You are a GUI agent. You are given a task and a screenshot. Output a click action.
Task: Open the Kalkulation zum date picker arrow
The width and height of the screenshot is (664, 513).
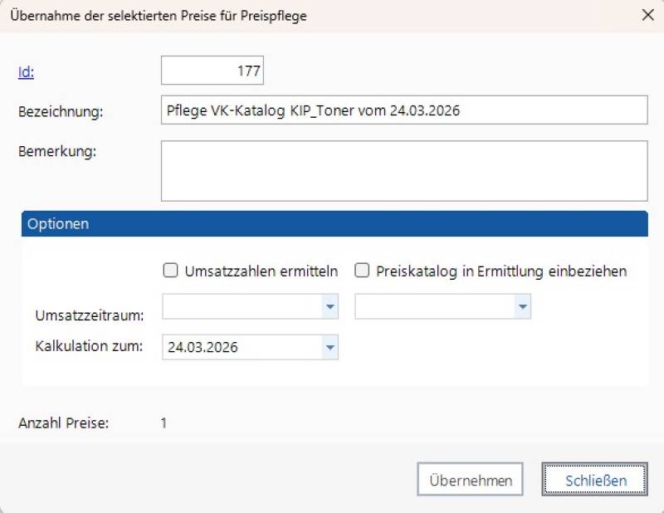tap(330, 348)
